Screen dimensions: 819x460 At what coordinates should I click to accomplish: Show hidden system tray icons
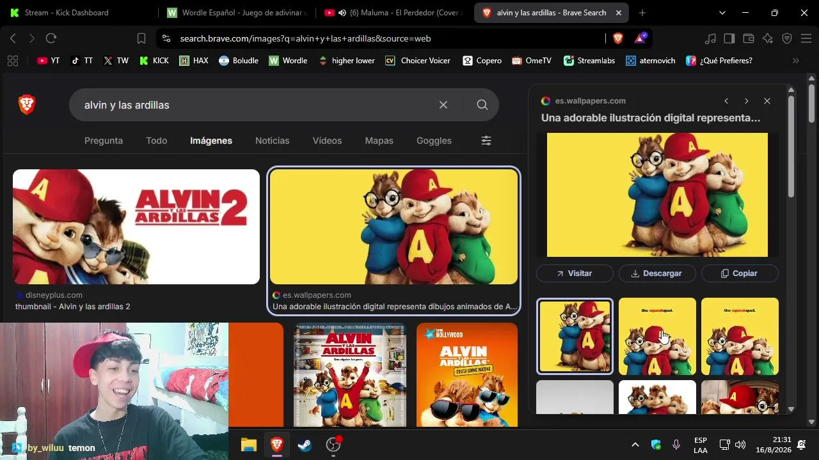(x=635, y=445)
